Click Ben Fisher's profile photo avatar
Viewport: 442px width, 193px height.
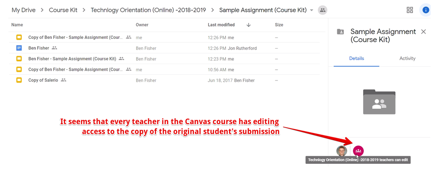point(342,151)
